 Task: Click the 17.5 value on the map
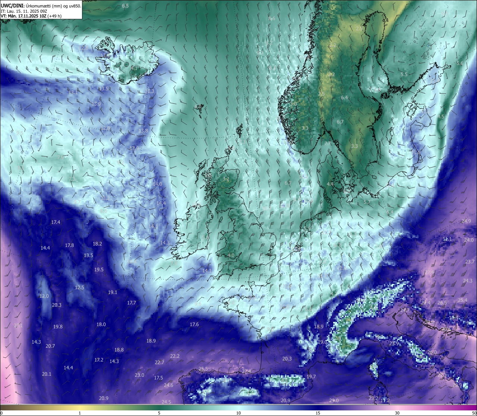(158, 378)
